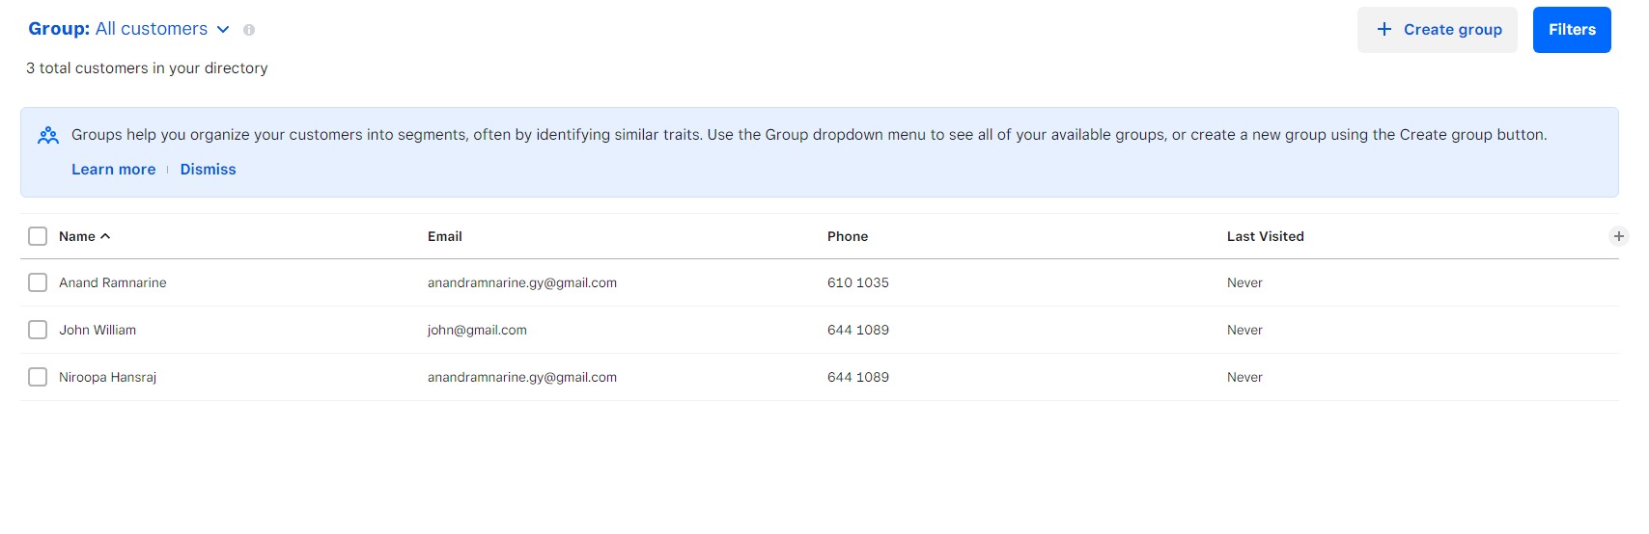The image size is (1649, 534).
Task: Click email john@gmail.com
Action: [x=477, y=330]
